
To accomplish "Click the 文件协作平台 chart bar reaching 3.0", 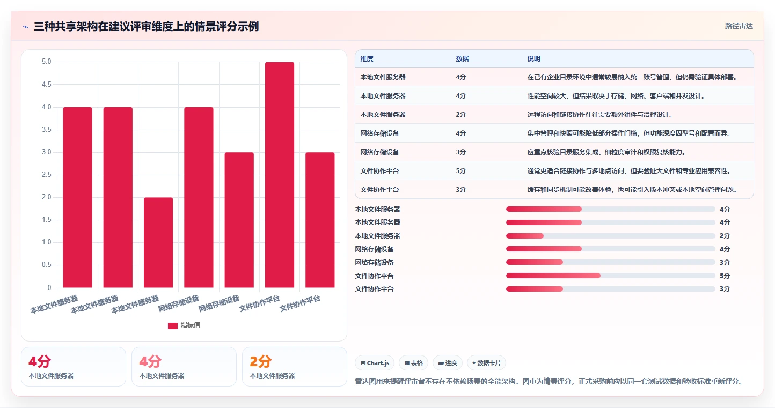I will pos(320,220).
